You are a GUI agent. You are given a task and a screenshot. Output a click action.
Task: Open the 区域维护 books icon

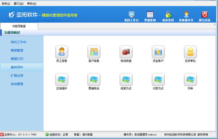click(62, 80)
